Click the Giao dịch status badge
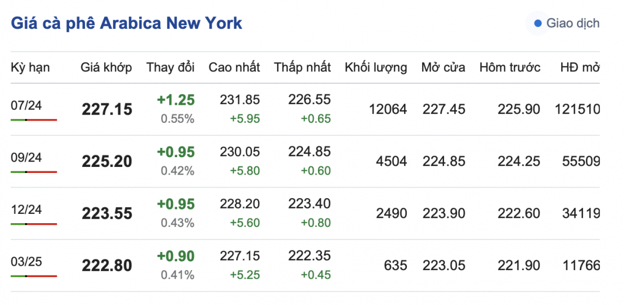This screenshot has height=305, width=624. pos(566,23)
